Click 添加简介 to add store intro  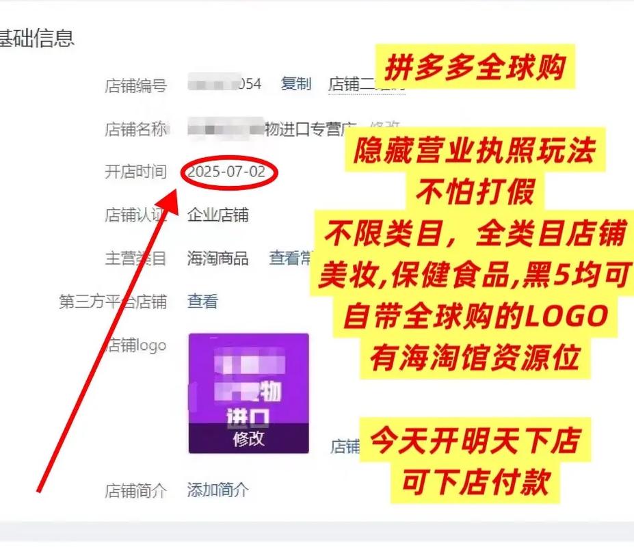pyautogui.click(x=217, y=490)
